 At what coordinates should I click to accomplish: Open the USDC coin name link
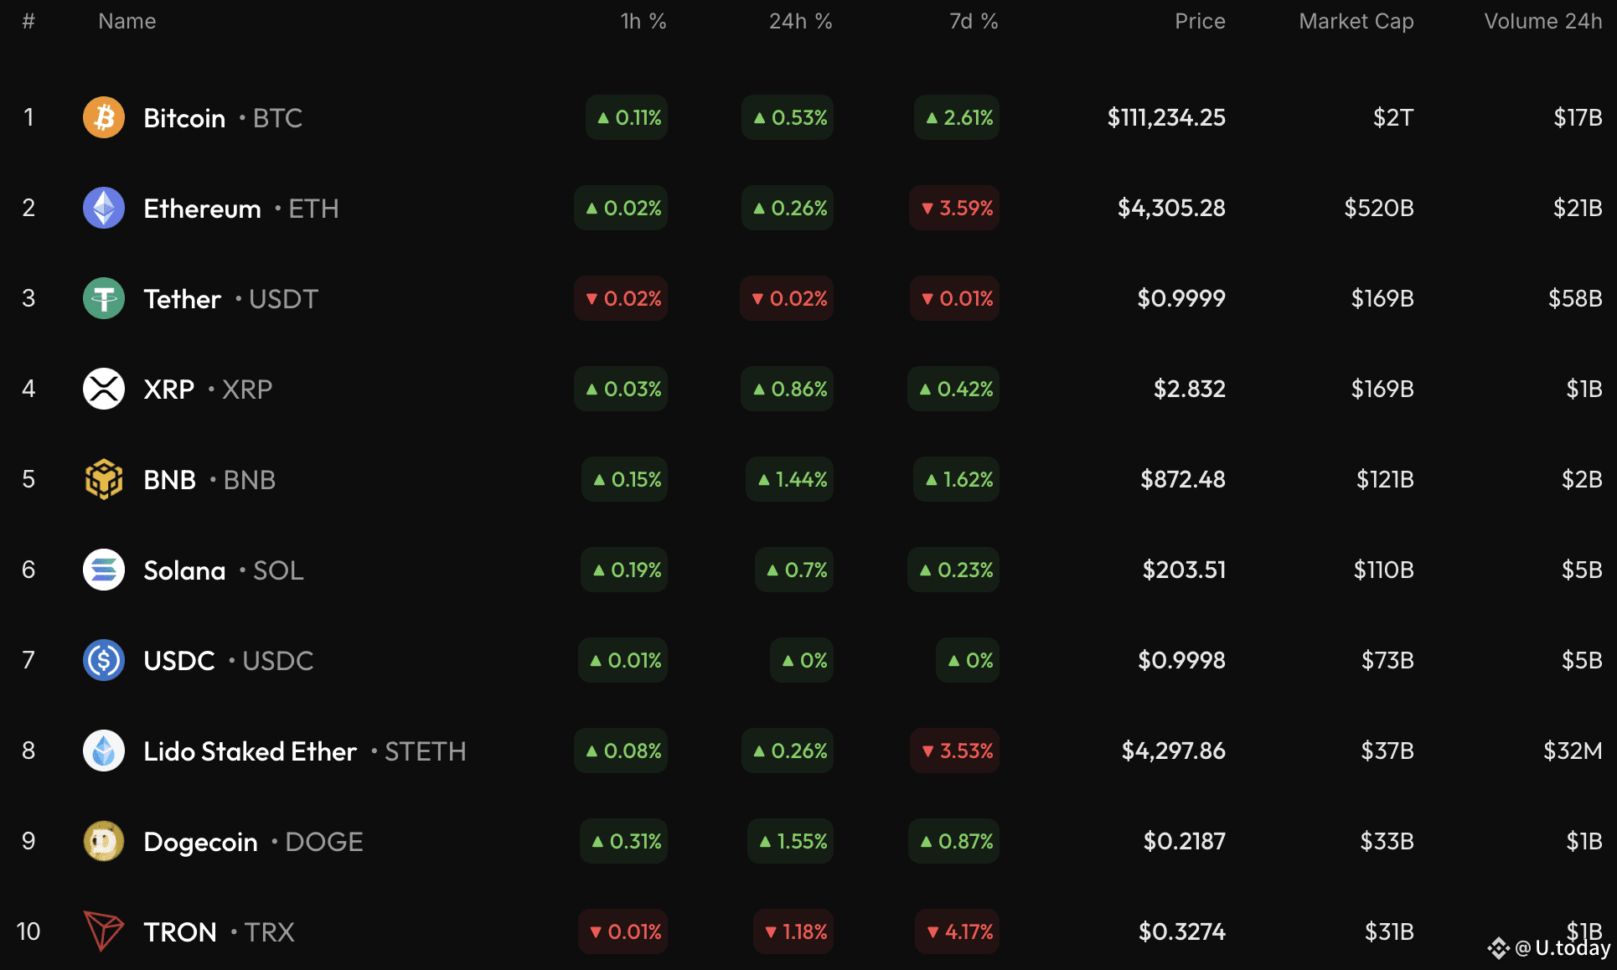pos(179,661)
